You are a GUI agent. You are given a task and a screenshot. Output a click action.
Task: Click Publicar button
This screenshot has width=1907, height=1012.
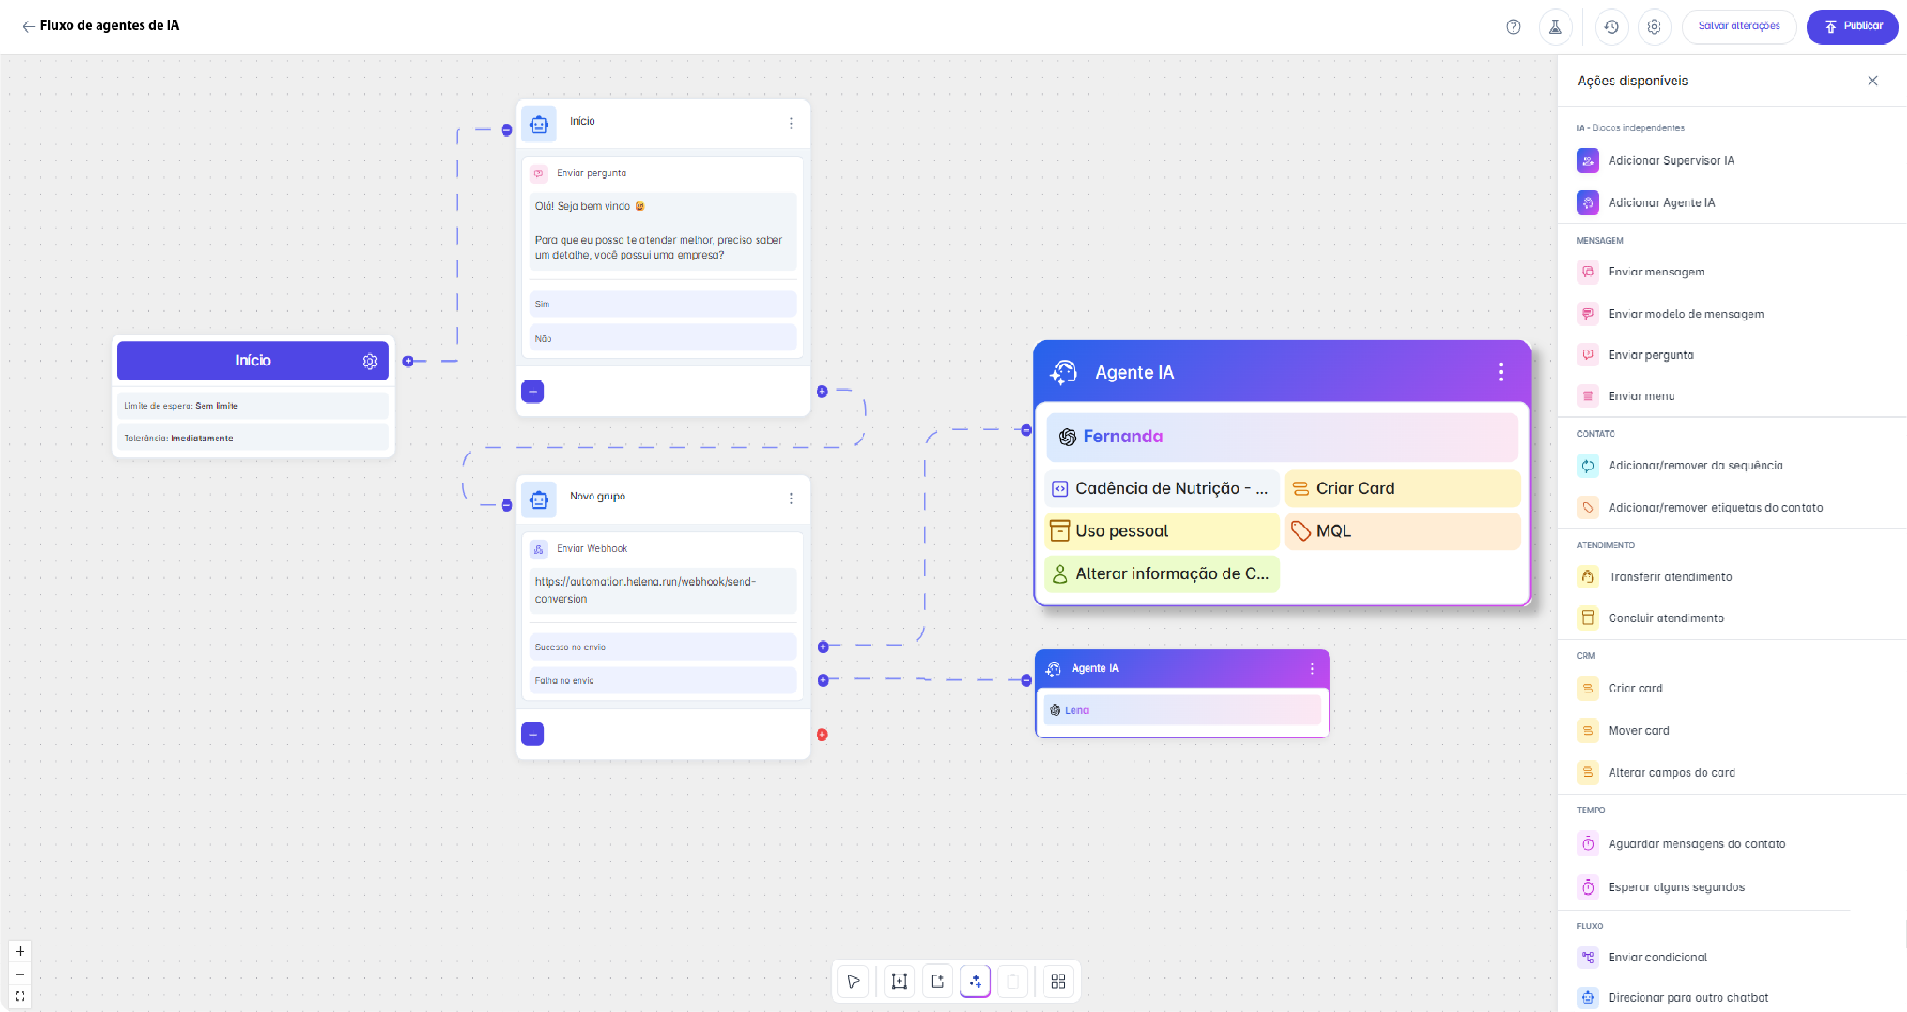point(1853,26)
